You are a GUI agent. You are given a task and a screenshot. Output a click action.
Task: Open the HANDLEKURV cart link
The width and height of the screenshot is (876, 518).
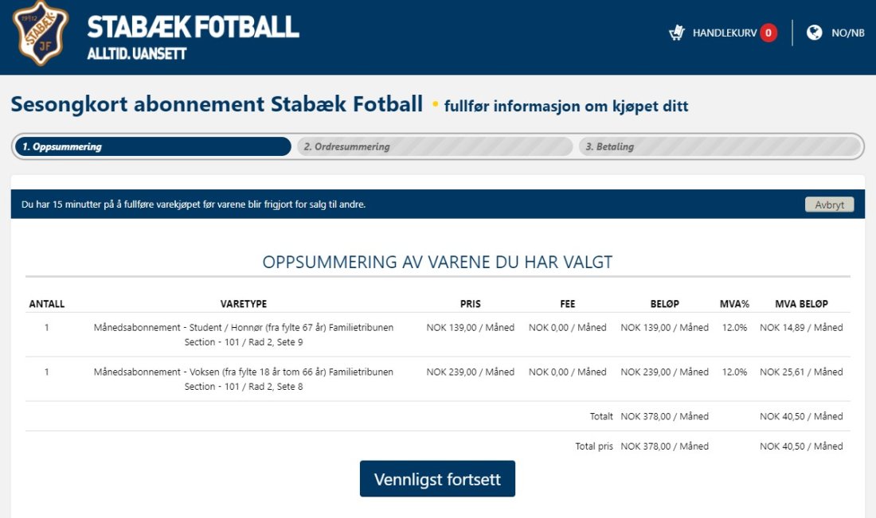724,33
